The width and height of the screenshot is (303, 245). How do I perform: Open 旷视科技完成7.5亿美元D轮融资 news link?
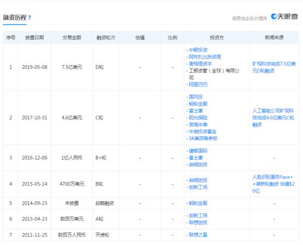274,67
